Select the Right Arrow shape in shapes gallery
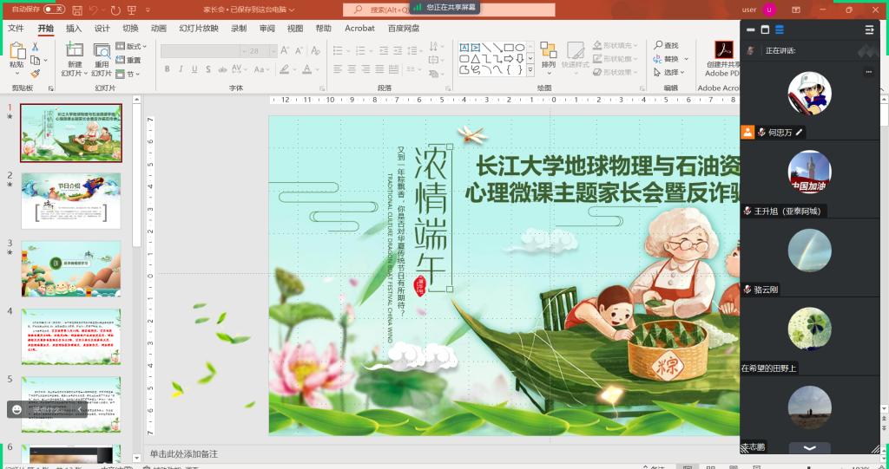Viewport: 889px width, 469px height. pyautogui.click(x=509, y=58)
